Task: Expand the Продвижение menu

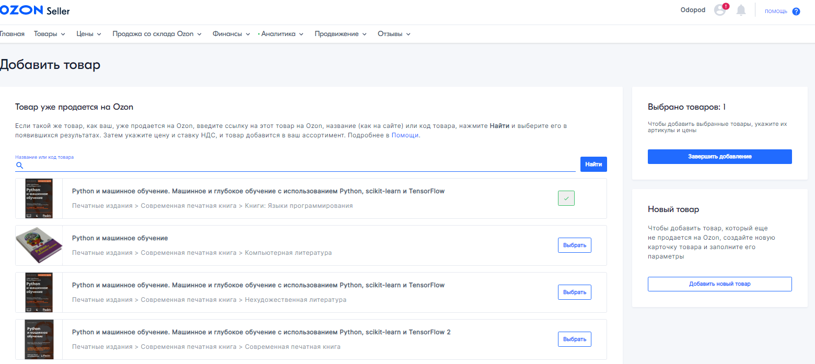Action: coord(341,34)
